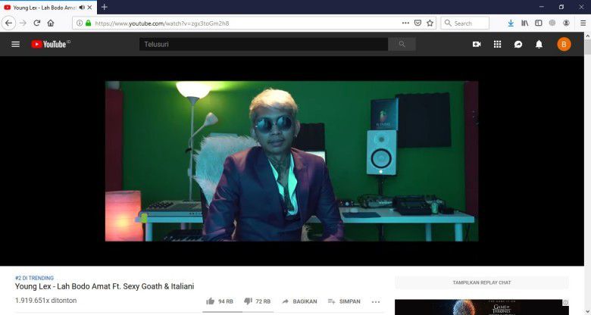Open the Firefox application menu
This screenshot has height=315, width=591.
tap(582, 23)
